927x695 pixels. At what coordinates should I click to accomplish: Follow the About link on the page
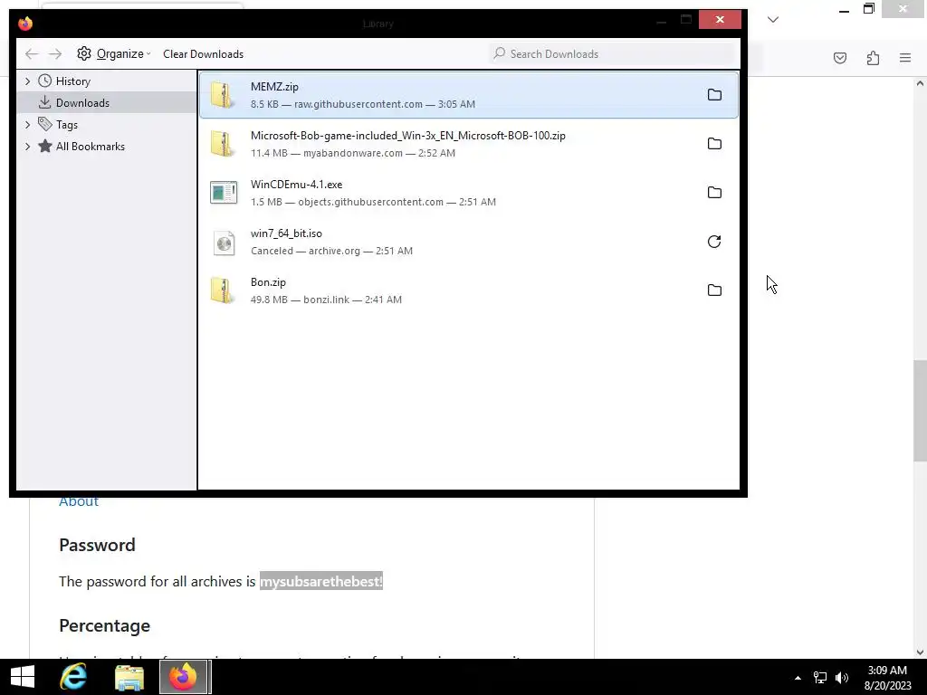click(x=79, y=501)
